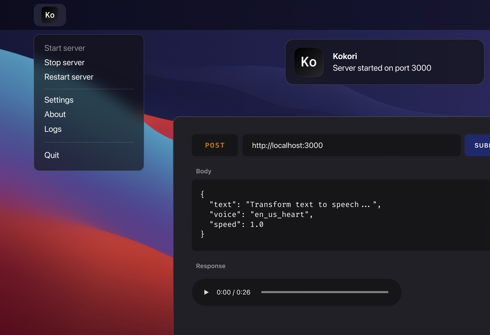Open Settings from the Kokori menu
This screenshot has height=335, width=490.
click(x=59, y=100)
